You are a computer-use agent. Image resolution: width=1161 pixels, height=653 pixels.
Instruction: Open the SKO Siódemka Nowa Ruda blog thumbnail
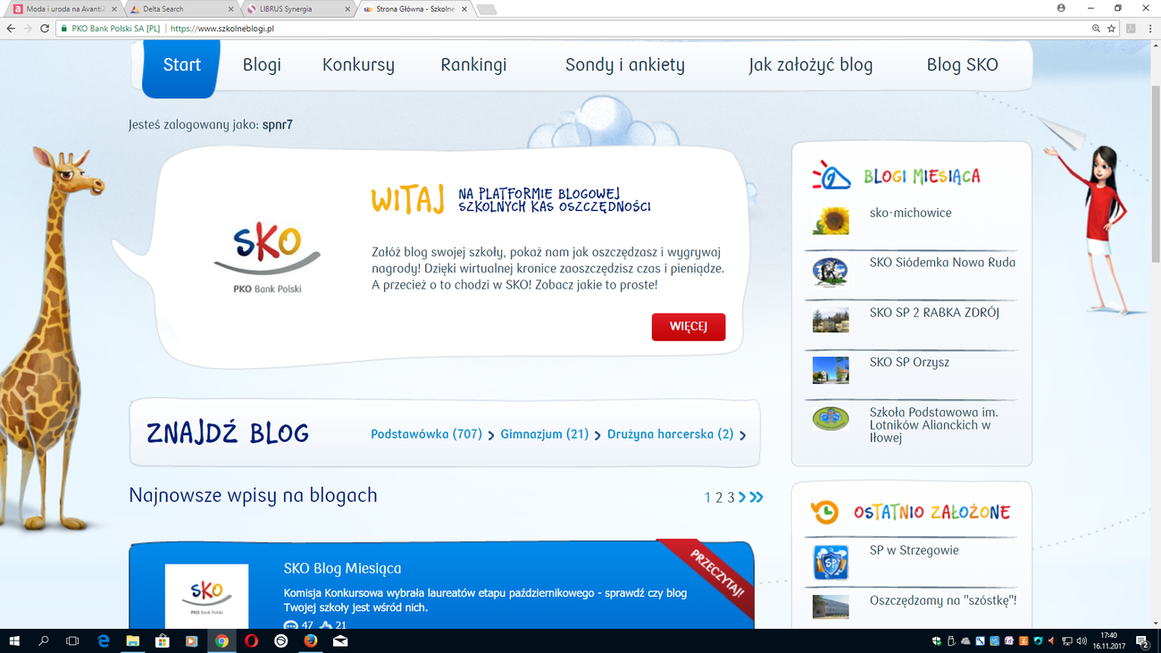tap(831, 271)
